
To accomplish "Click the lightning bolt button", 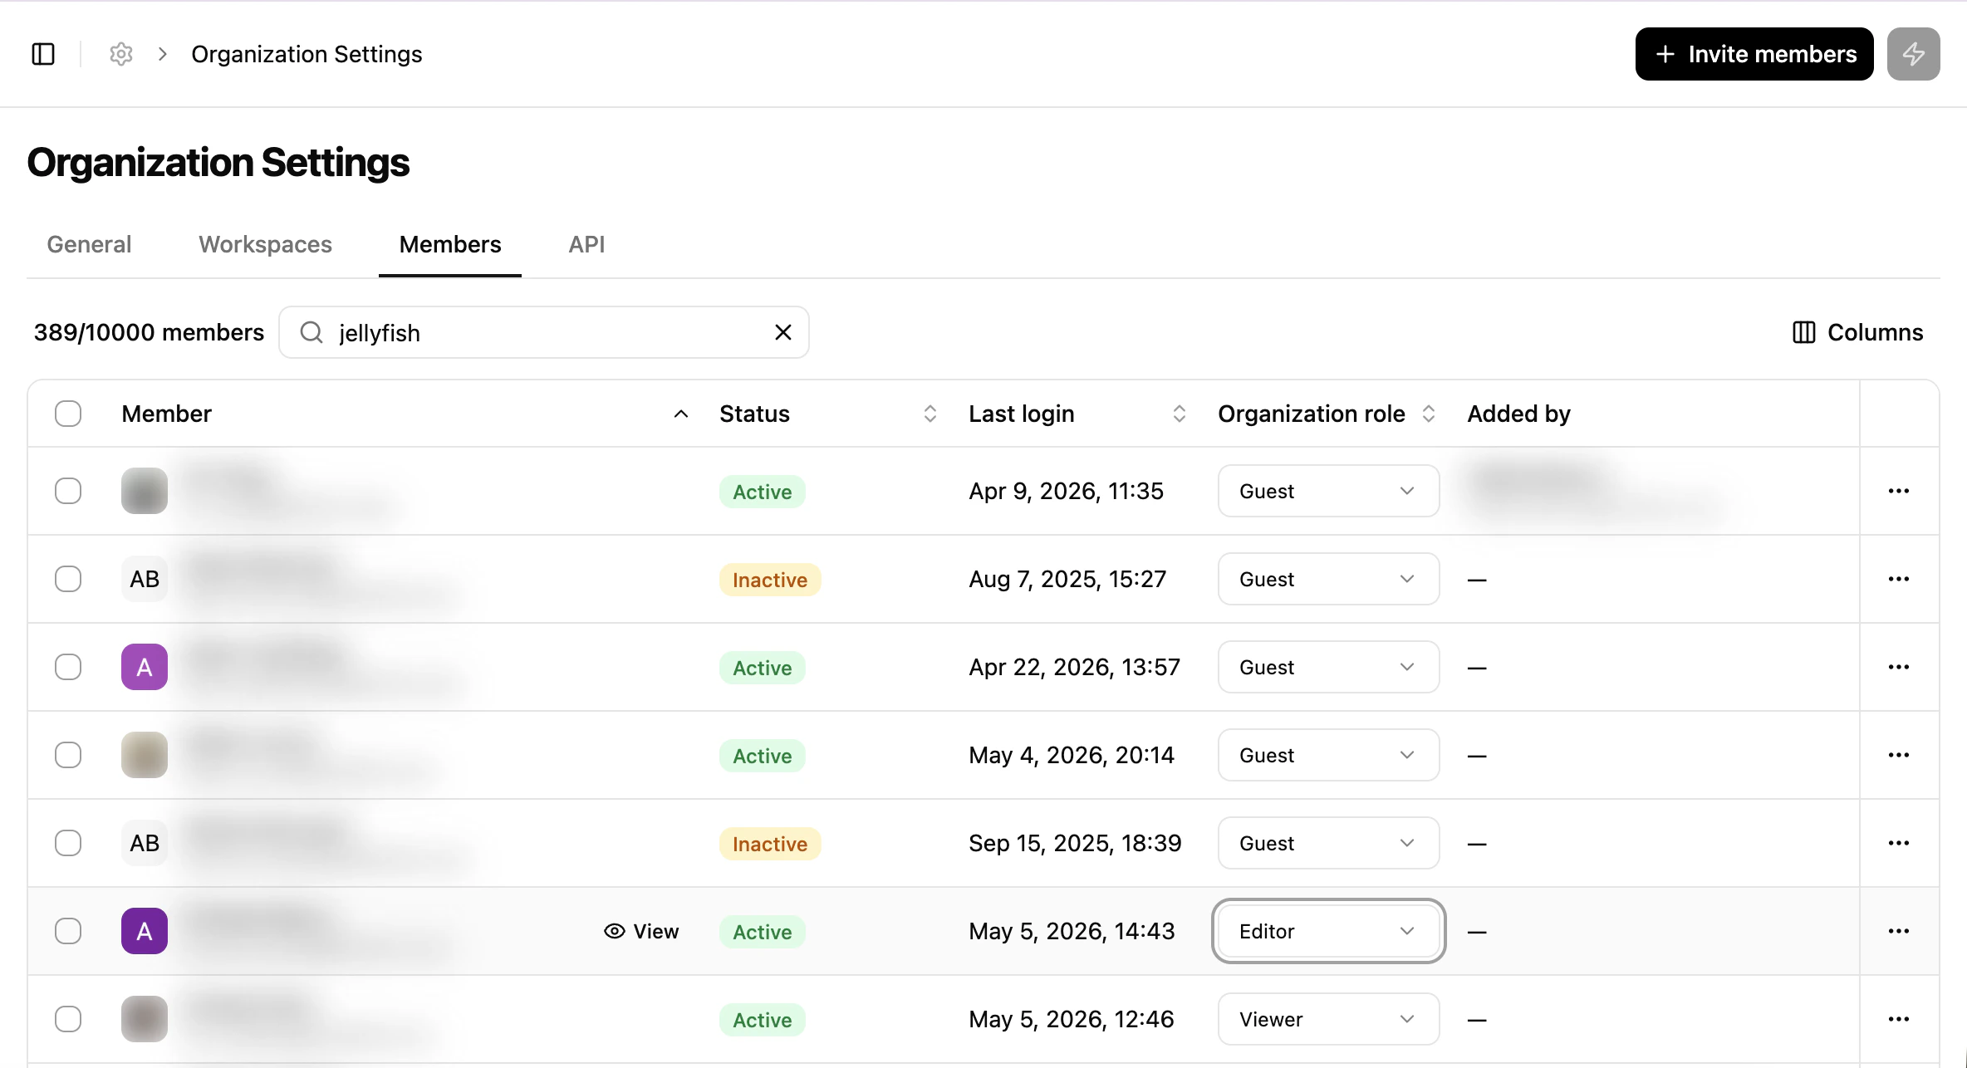I will point(1913,54).
